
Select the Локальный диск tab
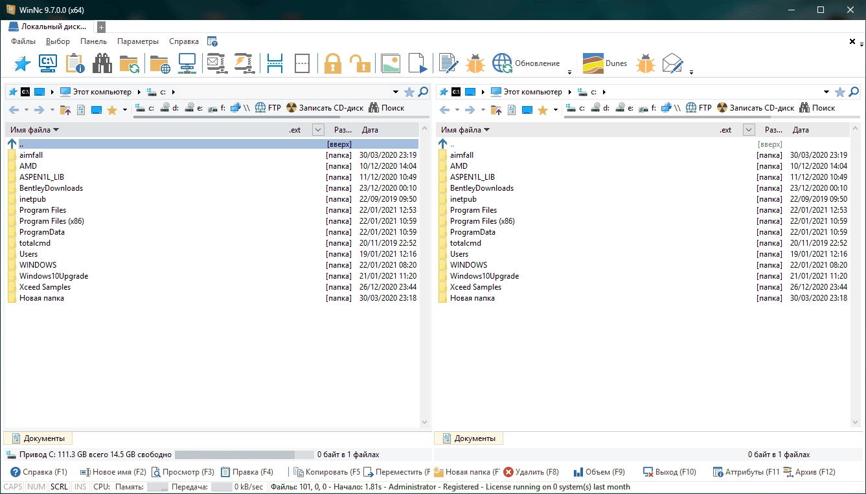(x=49, y=27)
